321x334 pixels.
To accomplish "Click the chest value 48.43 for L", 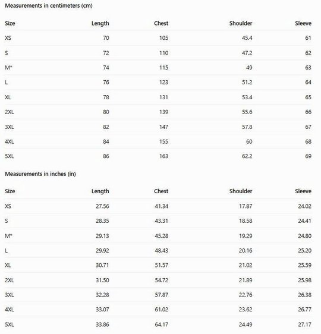I will (x=161, y=250).
